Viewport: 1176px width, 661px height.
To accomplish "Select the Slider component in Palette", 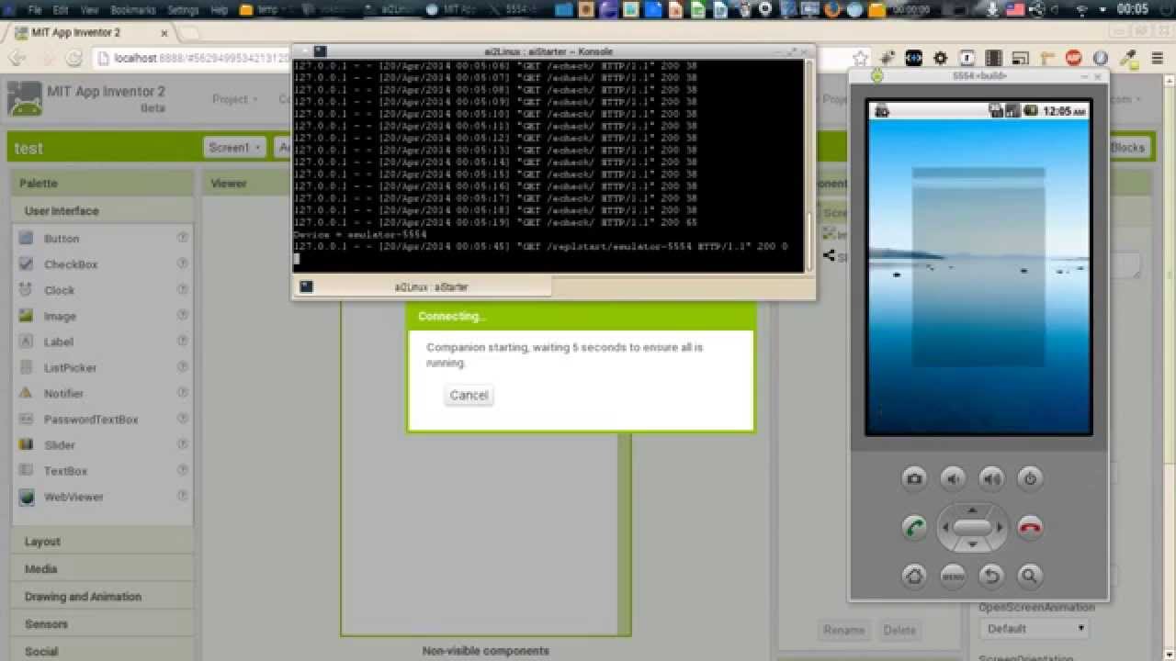I will click(x=60, y=445).
